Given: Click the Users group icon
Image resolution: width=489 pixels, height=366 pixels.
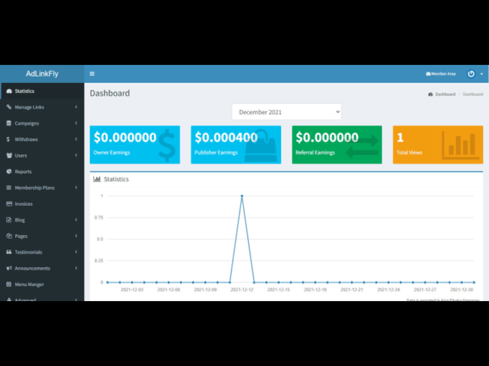Looking at the screenshot, I should click(x=9, y=155).
